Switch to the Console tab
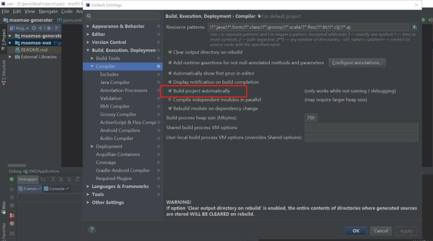Screen dimensions: 433x241 [56, 189]
